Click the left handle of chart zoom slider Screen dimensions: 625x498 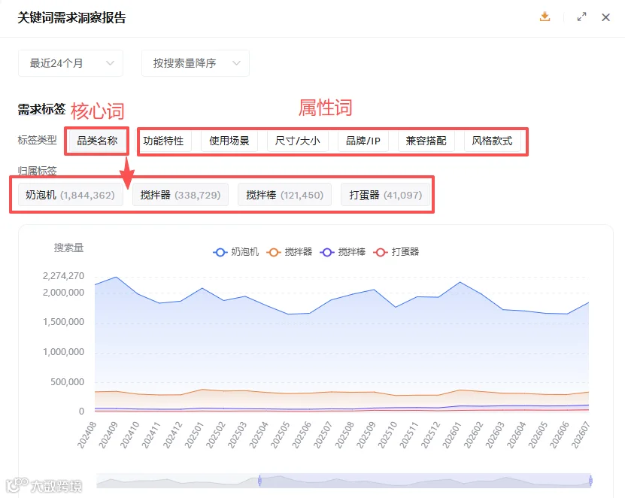259,481
